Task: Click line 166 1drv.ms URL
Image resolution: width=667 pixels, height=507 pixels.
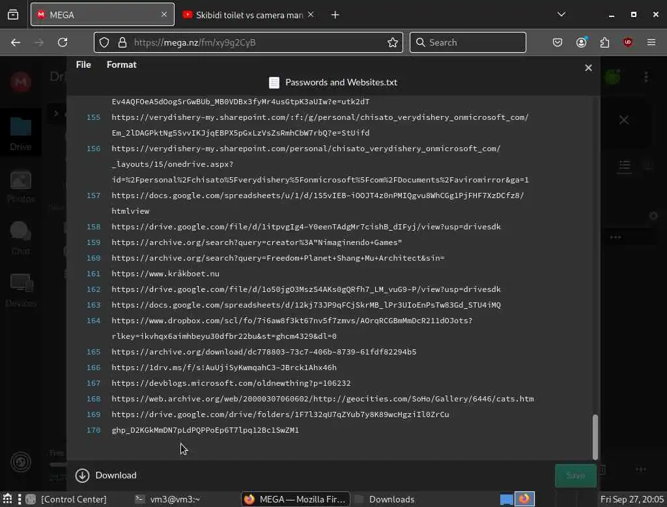Action: pos(224,368)
